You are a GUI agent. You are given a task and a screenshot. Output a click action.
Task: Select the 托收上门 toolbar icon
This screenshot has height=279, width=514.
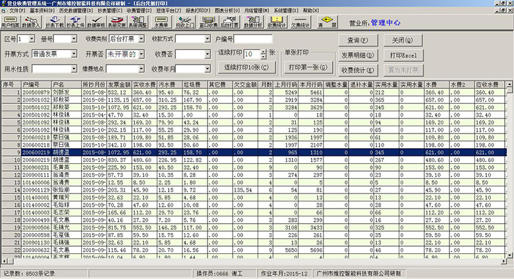pyautogui.click(x=185, y=22)
